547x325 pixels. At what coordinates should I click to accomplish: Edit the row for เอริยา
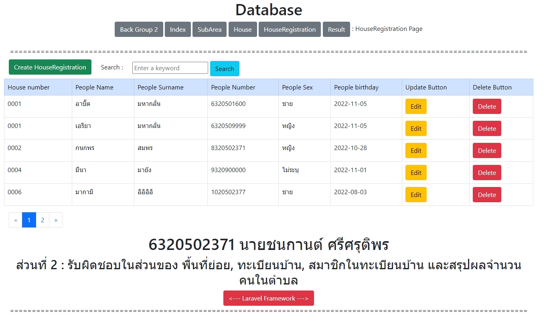tap(416, 128)
